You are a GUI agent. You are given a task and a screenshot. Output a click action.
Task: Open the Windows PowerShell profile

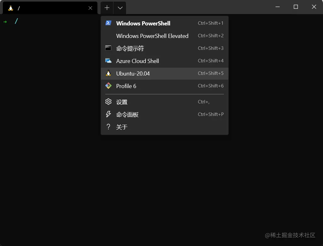click(143, 23)
